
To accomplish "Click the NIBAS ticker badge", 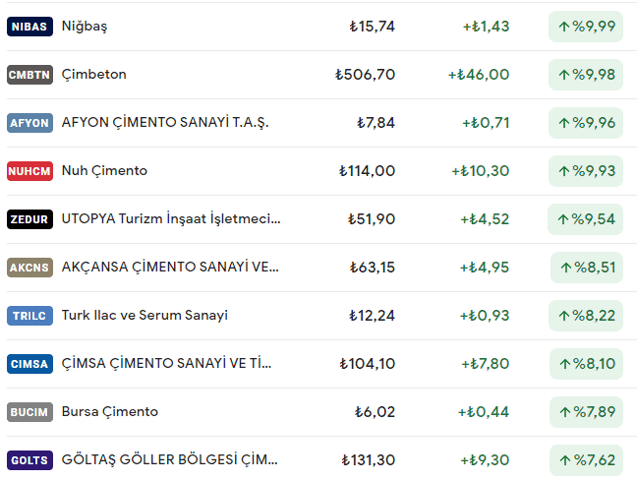I will (x=29, y=27).
